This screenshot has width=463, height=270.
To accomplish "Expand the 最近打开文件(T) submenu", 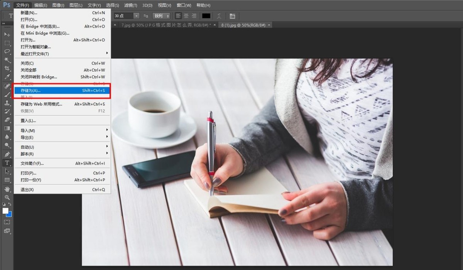I will (63, 54).
